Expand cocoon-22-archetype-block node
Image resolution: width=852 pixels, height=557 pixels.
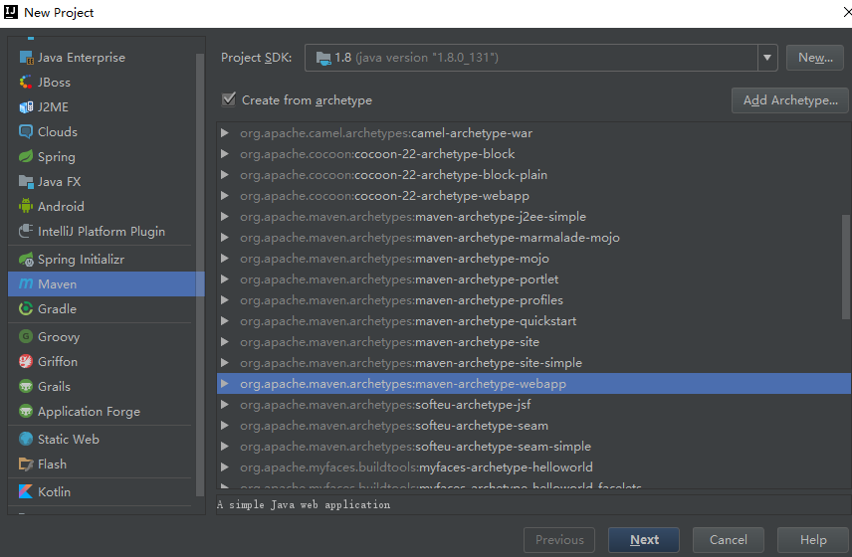pyautogui.click(x=224, y=153)
